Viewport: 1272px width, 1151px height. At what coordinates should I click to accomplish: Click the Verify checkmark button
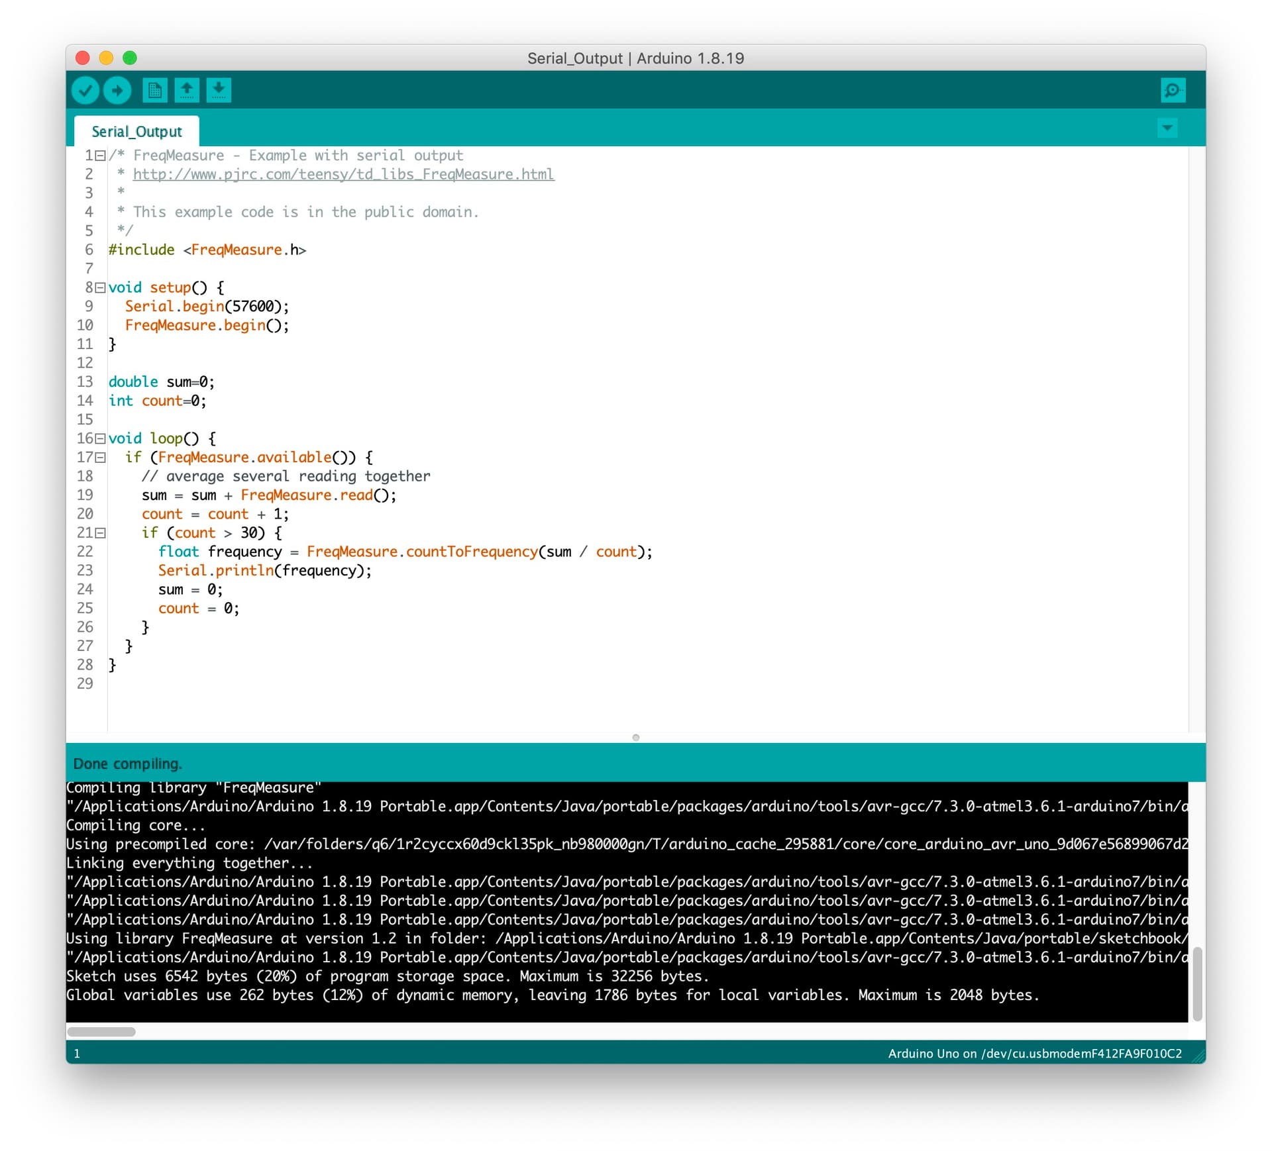click(x=85, y=91)
